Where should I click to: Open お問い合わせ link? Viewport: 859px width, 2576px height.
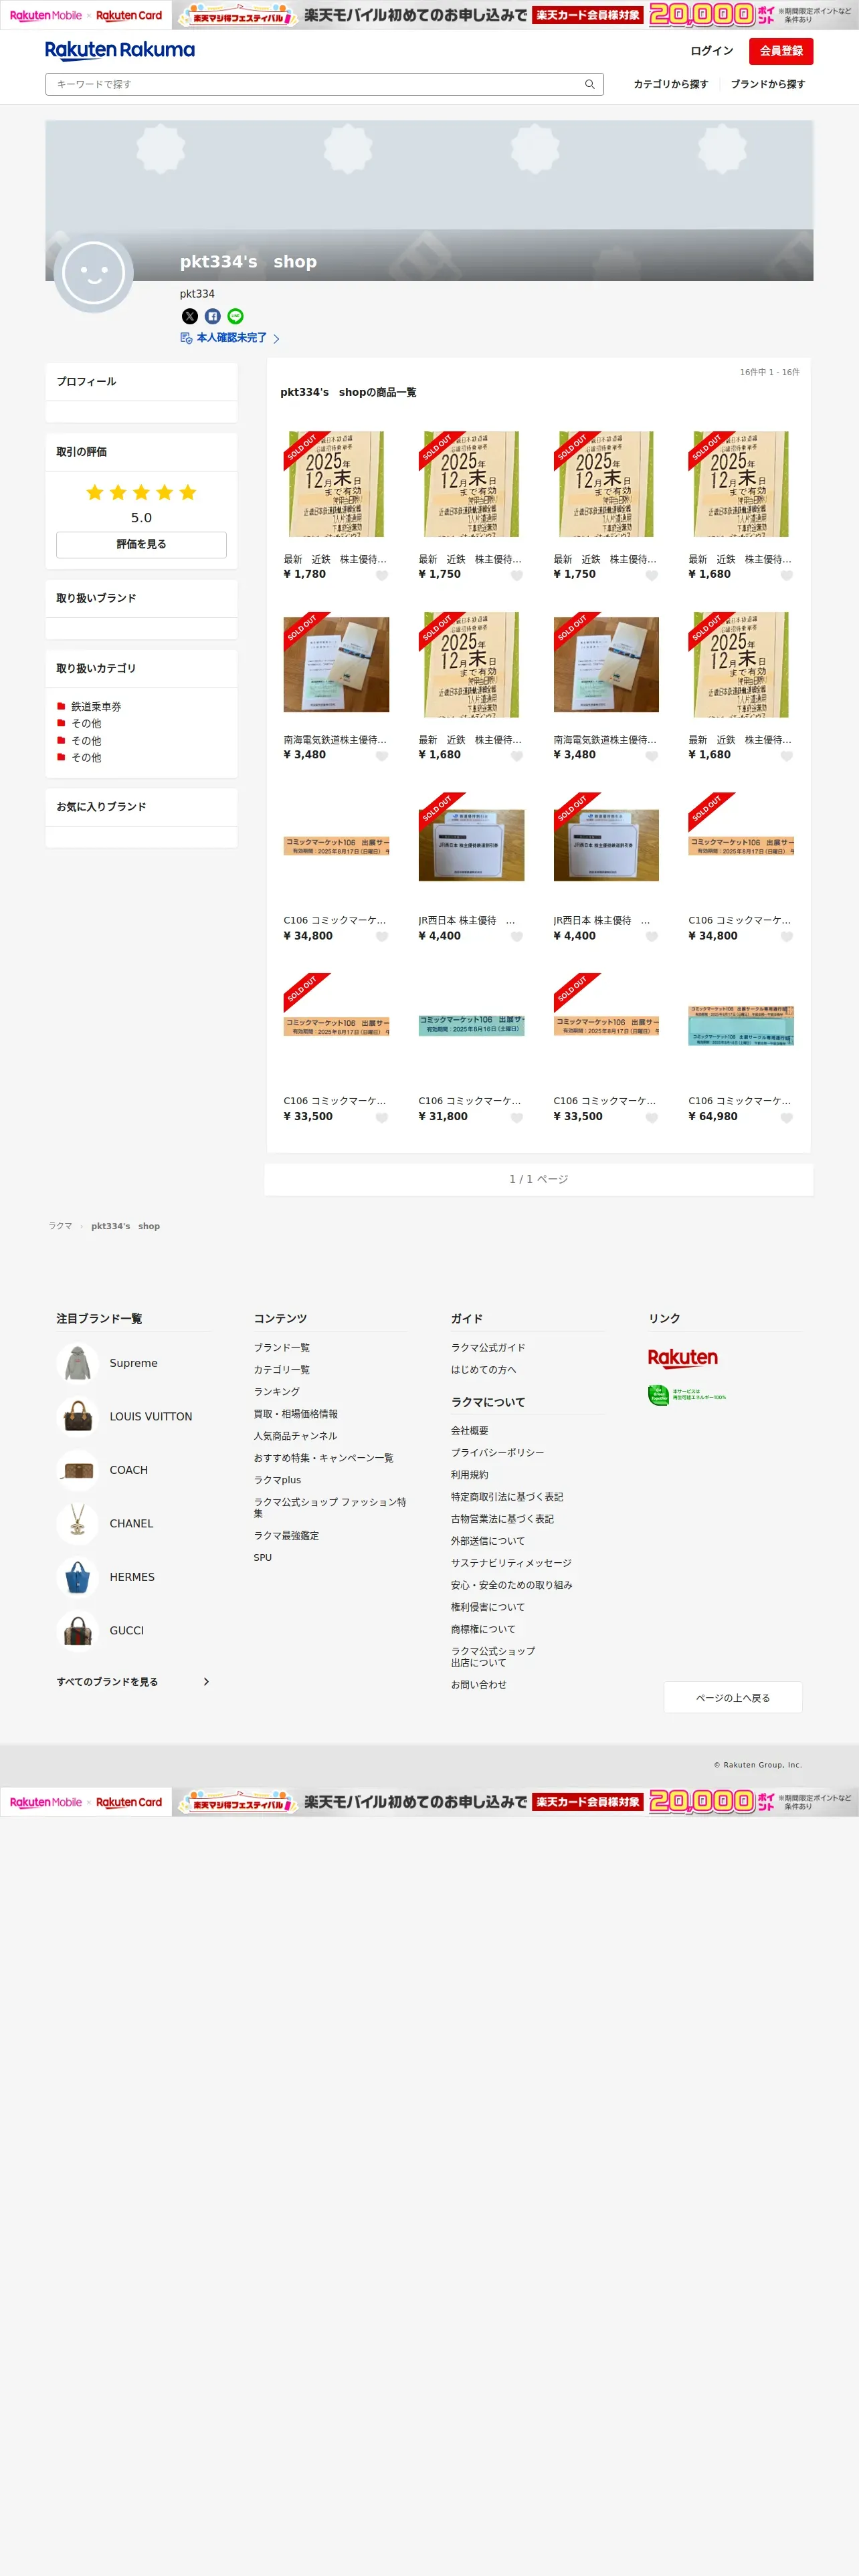(x=478, y=1684)
